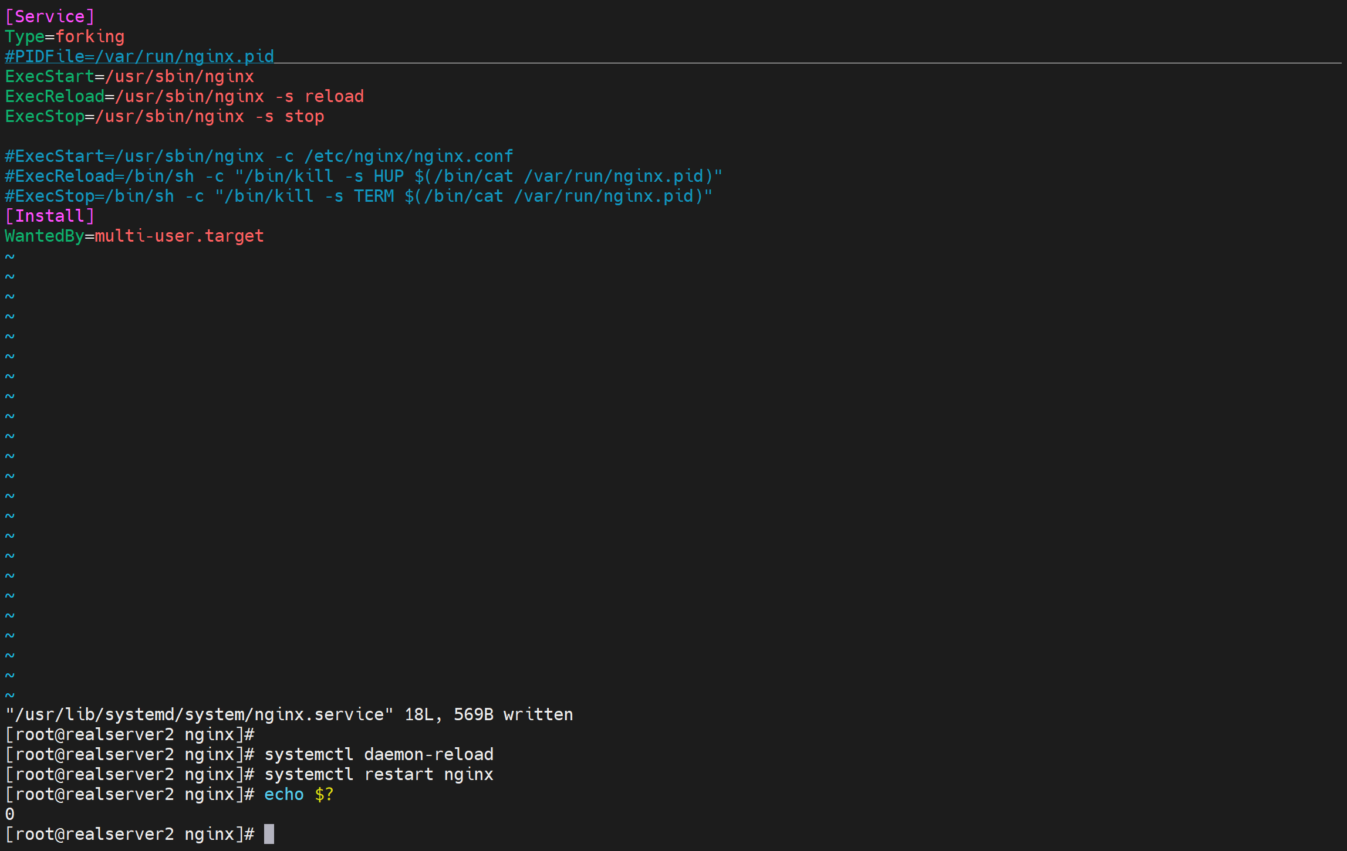Click the empty root@realserver2 prompt line

coord(129,734)
